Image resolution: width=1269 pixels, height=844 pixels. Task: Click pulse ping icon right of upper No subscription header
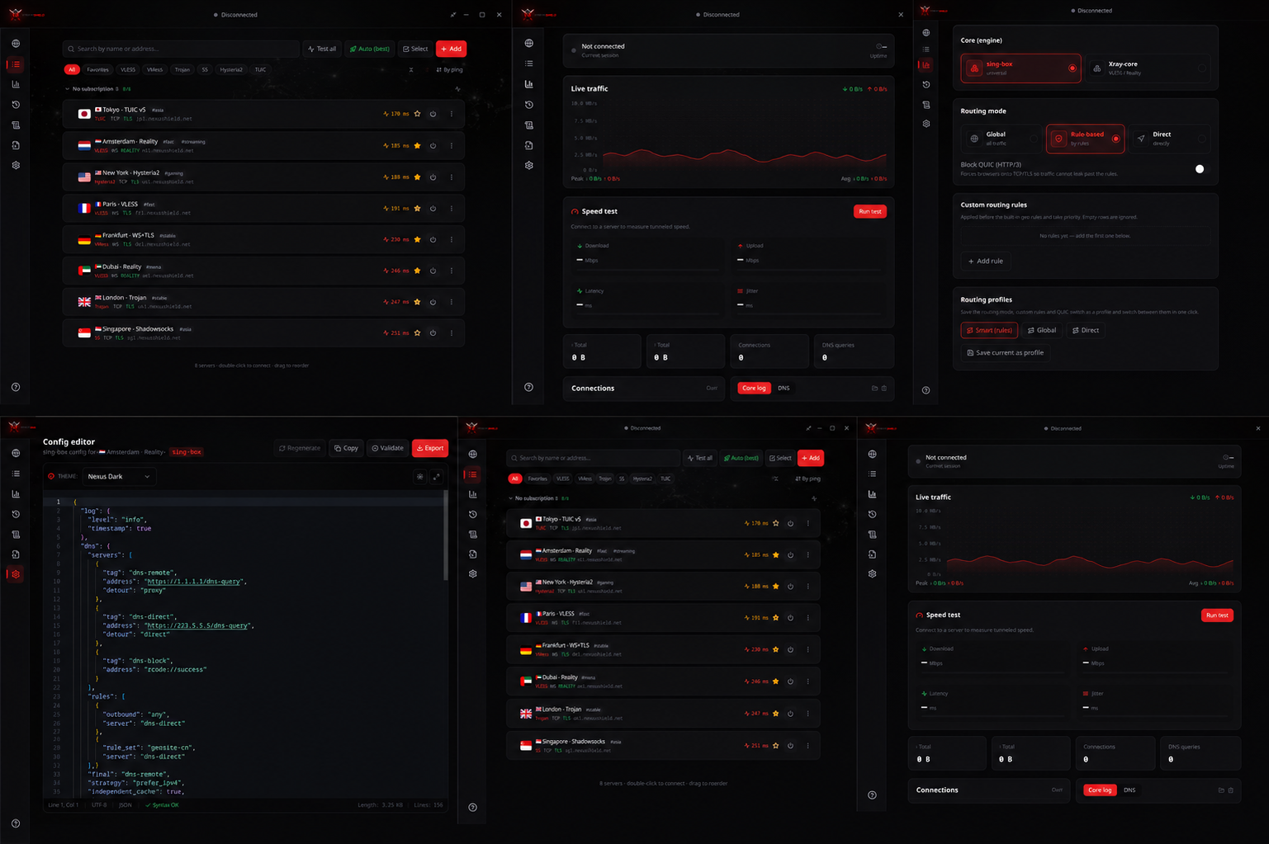tap(457, 89)
